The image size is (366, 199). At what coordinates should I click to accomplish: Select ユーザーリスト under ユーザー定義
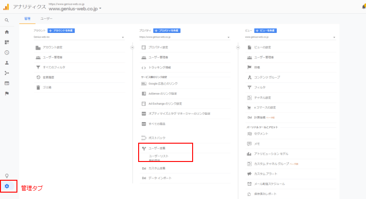pyautogui.click(x=158, y=156)
